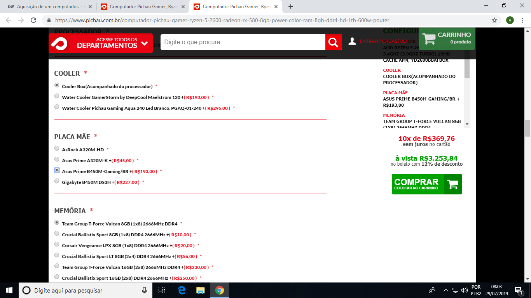Screen dimensions: 531x298
Task: Reload the page
Action: 34,20
